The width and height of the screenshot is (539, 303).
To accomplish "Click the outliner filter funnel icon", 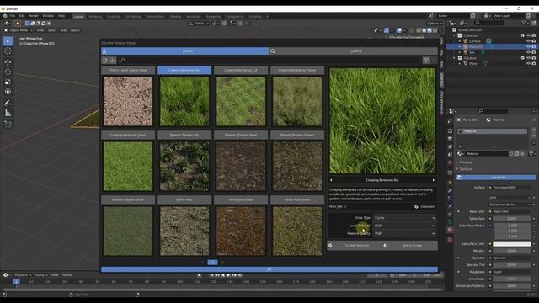I will (524, 23).
